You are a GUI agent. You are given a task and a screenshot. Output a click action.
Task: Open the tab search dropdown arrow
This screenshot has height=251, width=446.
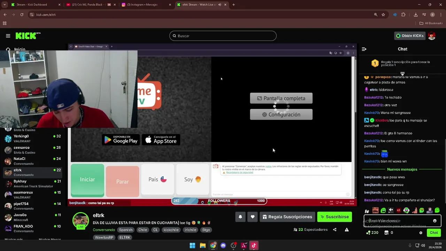coord(5,5)
